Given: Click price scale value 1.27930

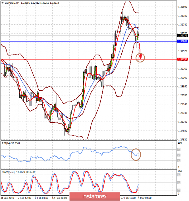Looking at the screenshot, I should click(x=183, y=131).
